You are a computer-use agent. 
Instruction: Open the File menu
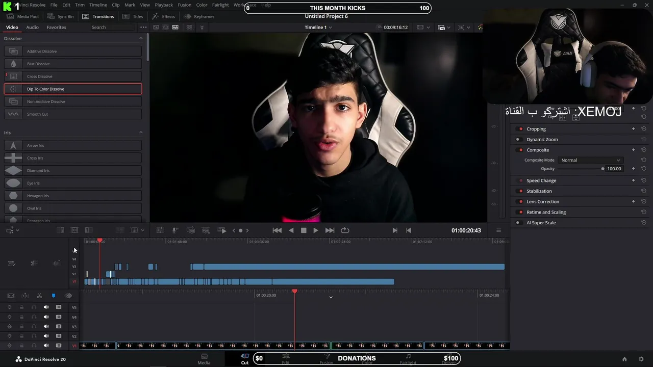[x=54, y=5]
